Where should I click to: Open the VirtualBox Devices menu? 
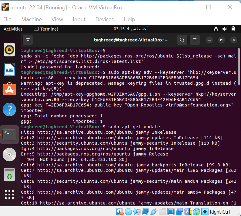coord(105,19)
